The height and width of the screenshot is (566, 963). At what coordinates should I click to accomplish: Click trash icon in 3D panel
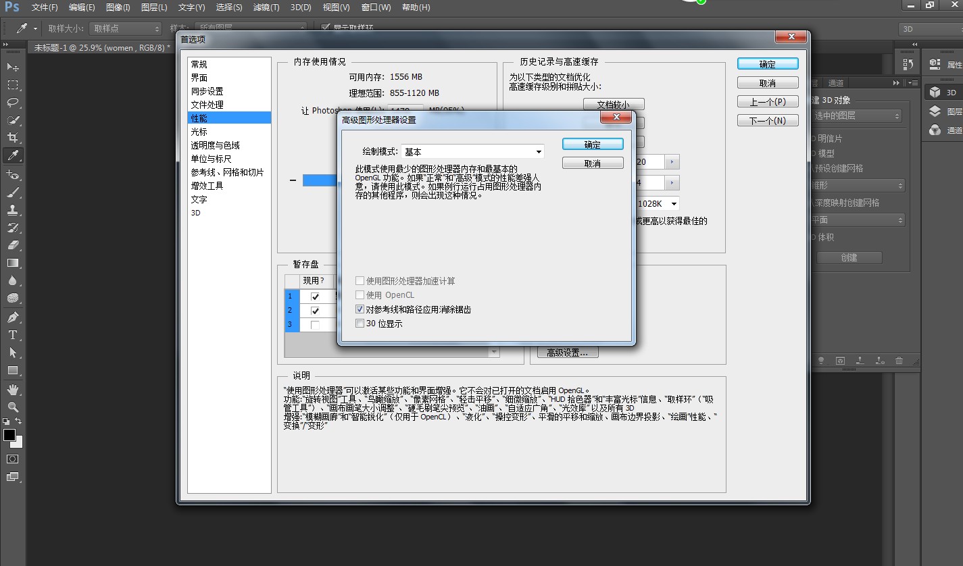[899, 361]
